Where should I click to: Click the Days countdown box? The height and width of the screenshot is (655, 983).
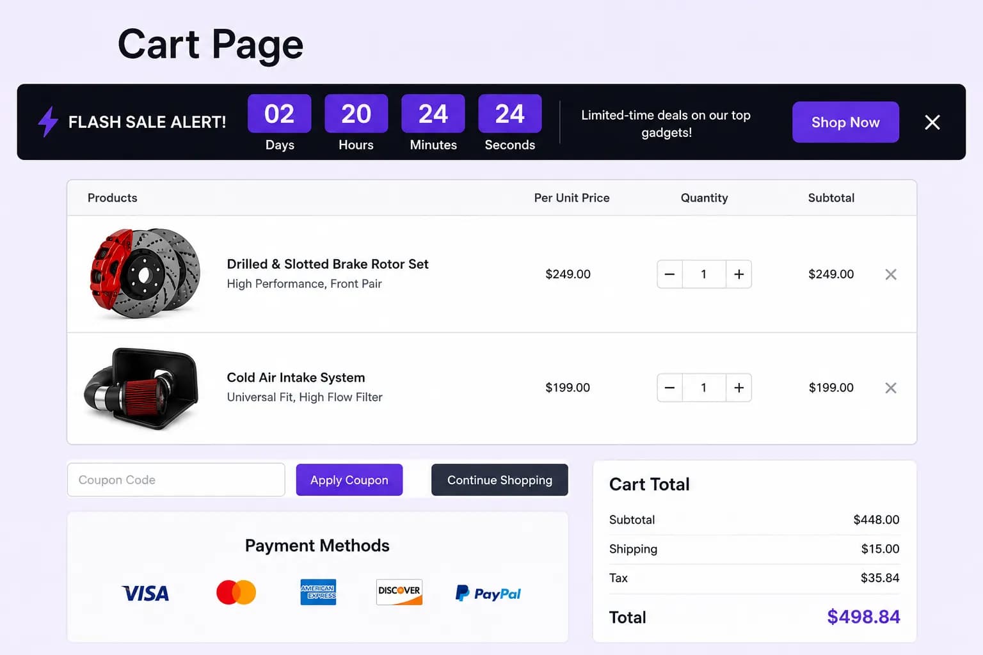coord(280,113)
